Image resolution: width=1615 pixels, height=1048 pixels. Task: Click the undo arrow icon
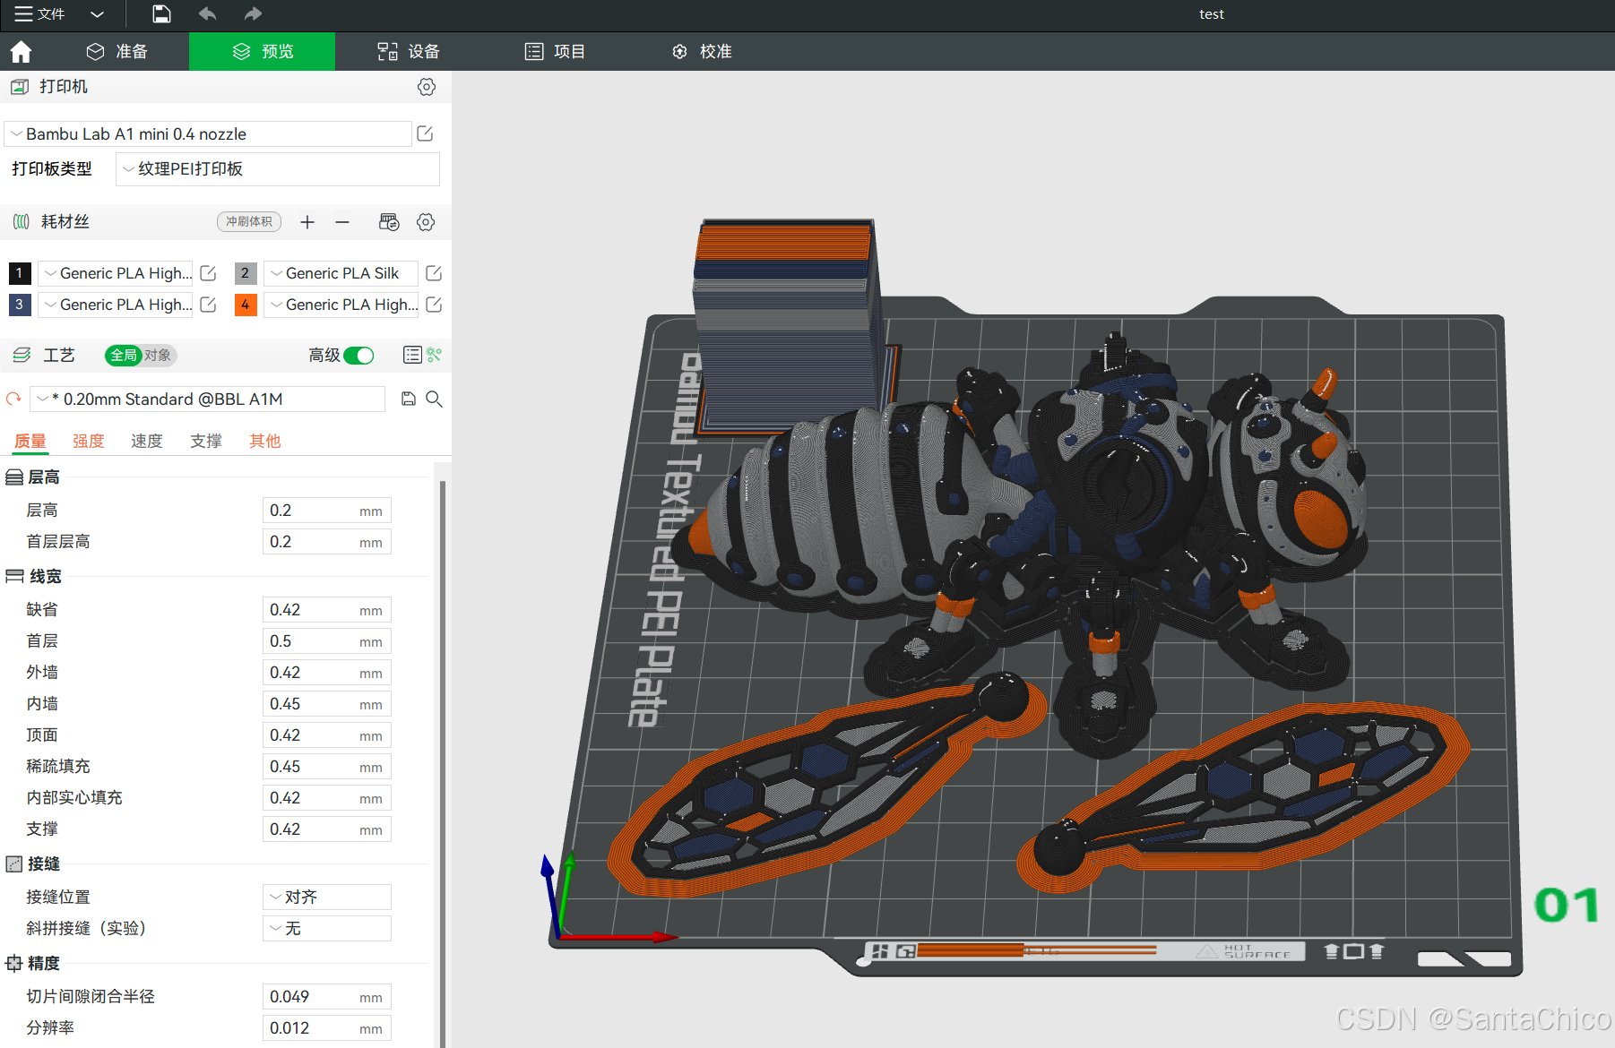[x=207, y=13]
